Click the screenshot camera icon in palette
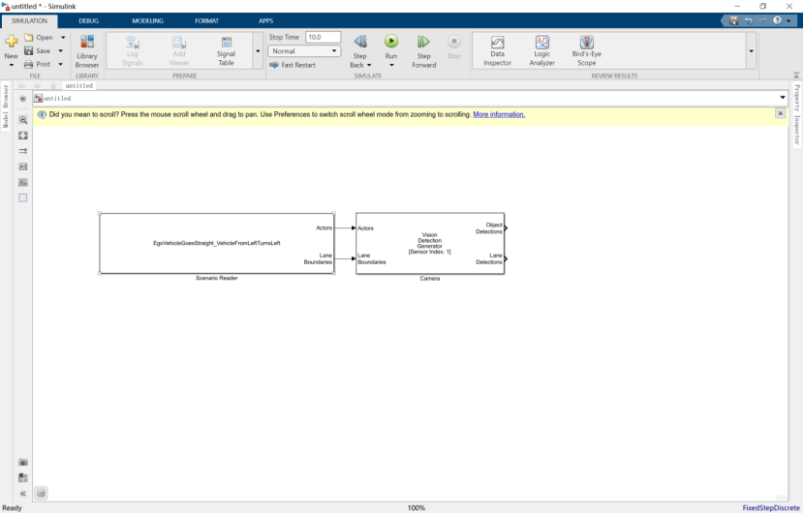This screenshot has height=513, width=804. click(23, 463)
